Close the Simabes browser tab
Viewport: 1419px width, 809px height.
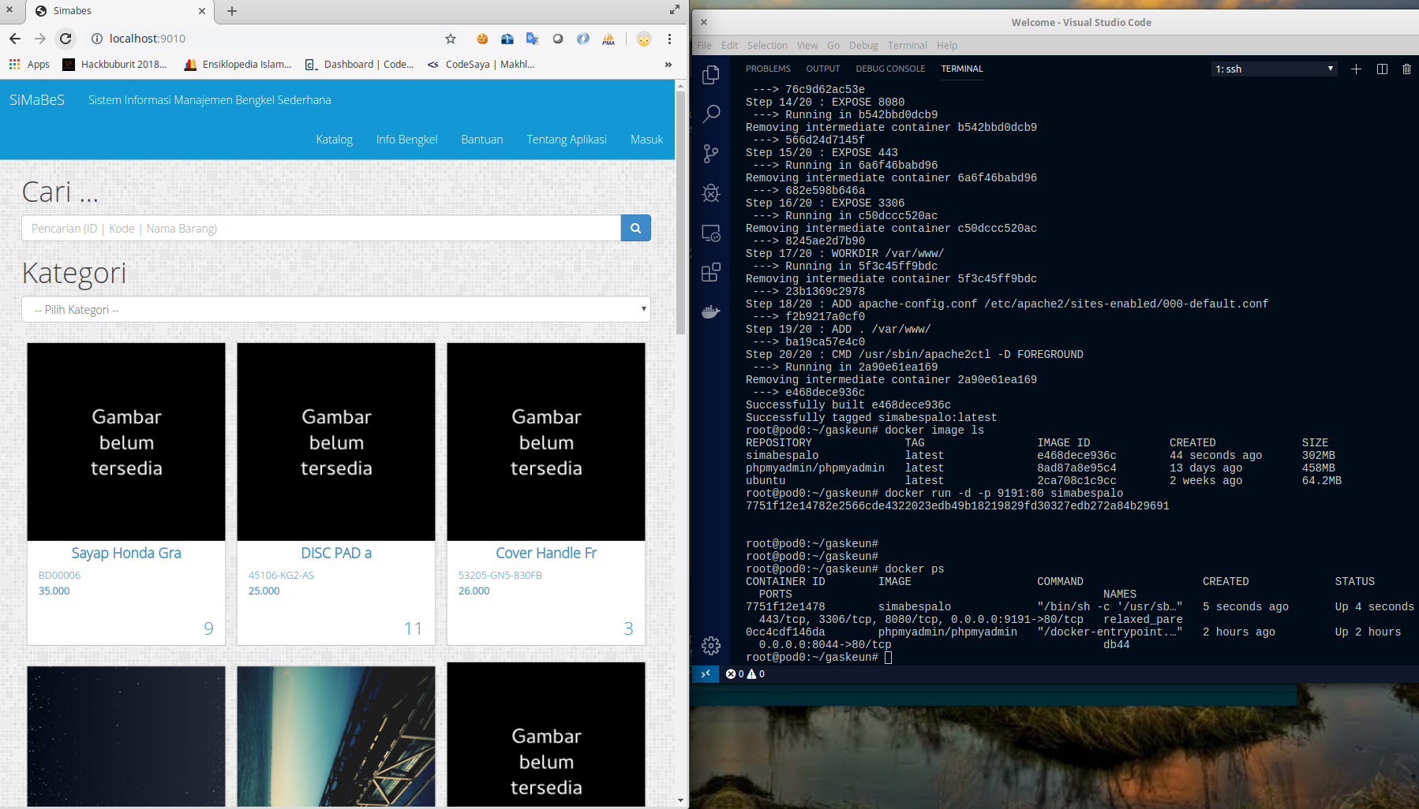(x=202, y=11)
